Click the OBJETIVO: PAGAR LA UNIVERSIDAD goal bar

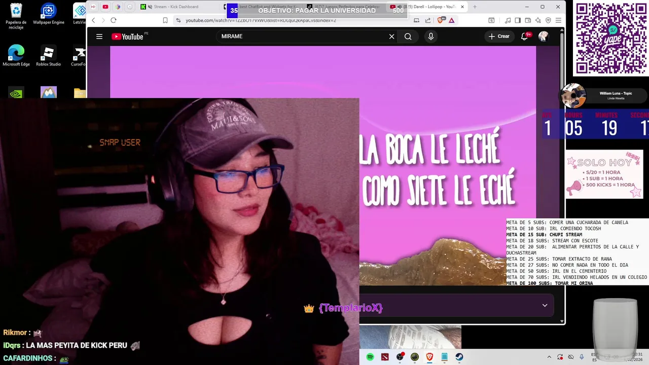tap(317, 10)
